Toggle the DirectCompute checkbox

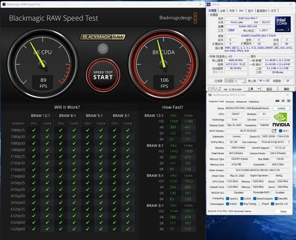(255, 198)
